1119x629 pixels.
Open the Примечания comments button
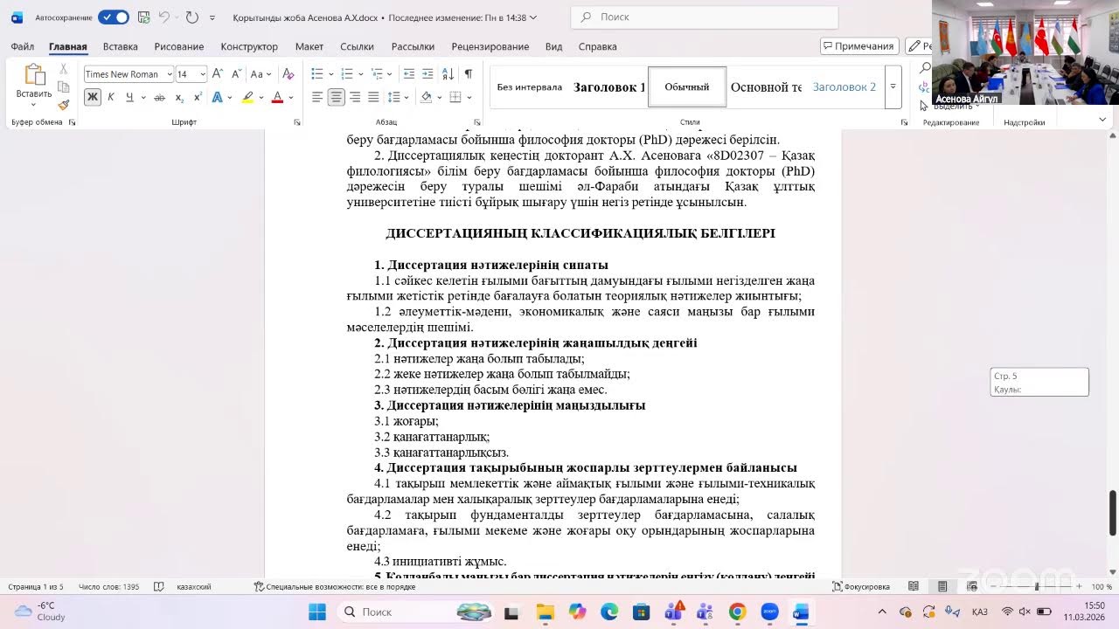tap(858, 46)
